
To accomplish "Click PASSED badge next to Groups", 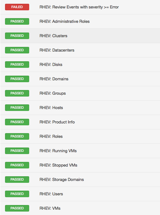I will tap(17, 93).
